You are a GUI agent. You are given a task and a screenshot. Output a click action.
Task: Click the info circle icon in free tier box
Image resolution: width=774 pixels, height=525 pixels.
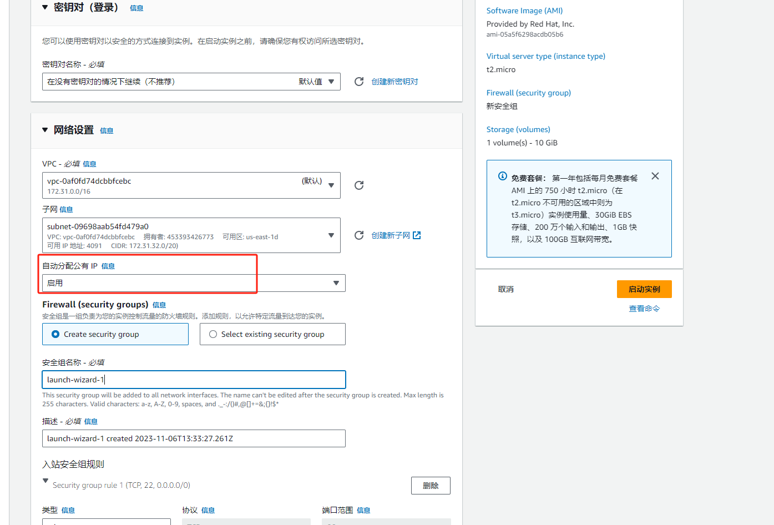tap(503, 176)
